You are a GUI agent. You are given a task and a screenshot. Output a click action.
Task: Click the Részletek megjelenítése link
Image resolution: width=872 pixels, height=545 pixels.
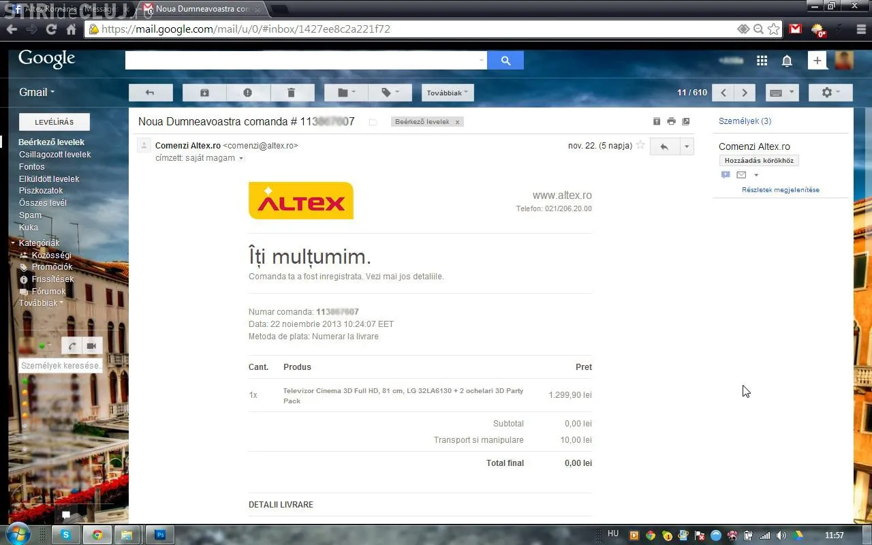780,190
